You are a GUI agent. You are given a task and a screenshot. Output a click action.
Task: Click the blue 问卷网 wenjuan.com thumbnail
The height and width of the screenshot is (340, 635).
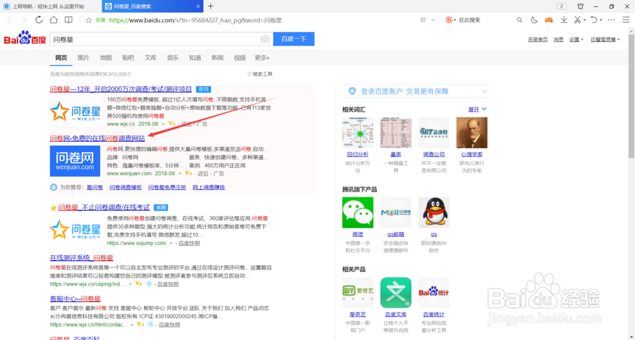(75, 161)
